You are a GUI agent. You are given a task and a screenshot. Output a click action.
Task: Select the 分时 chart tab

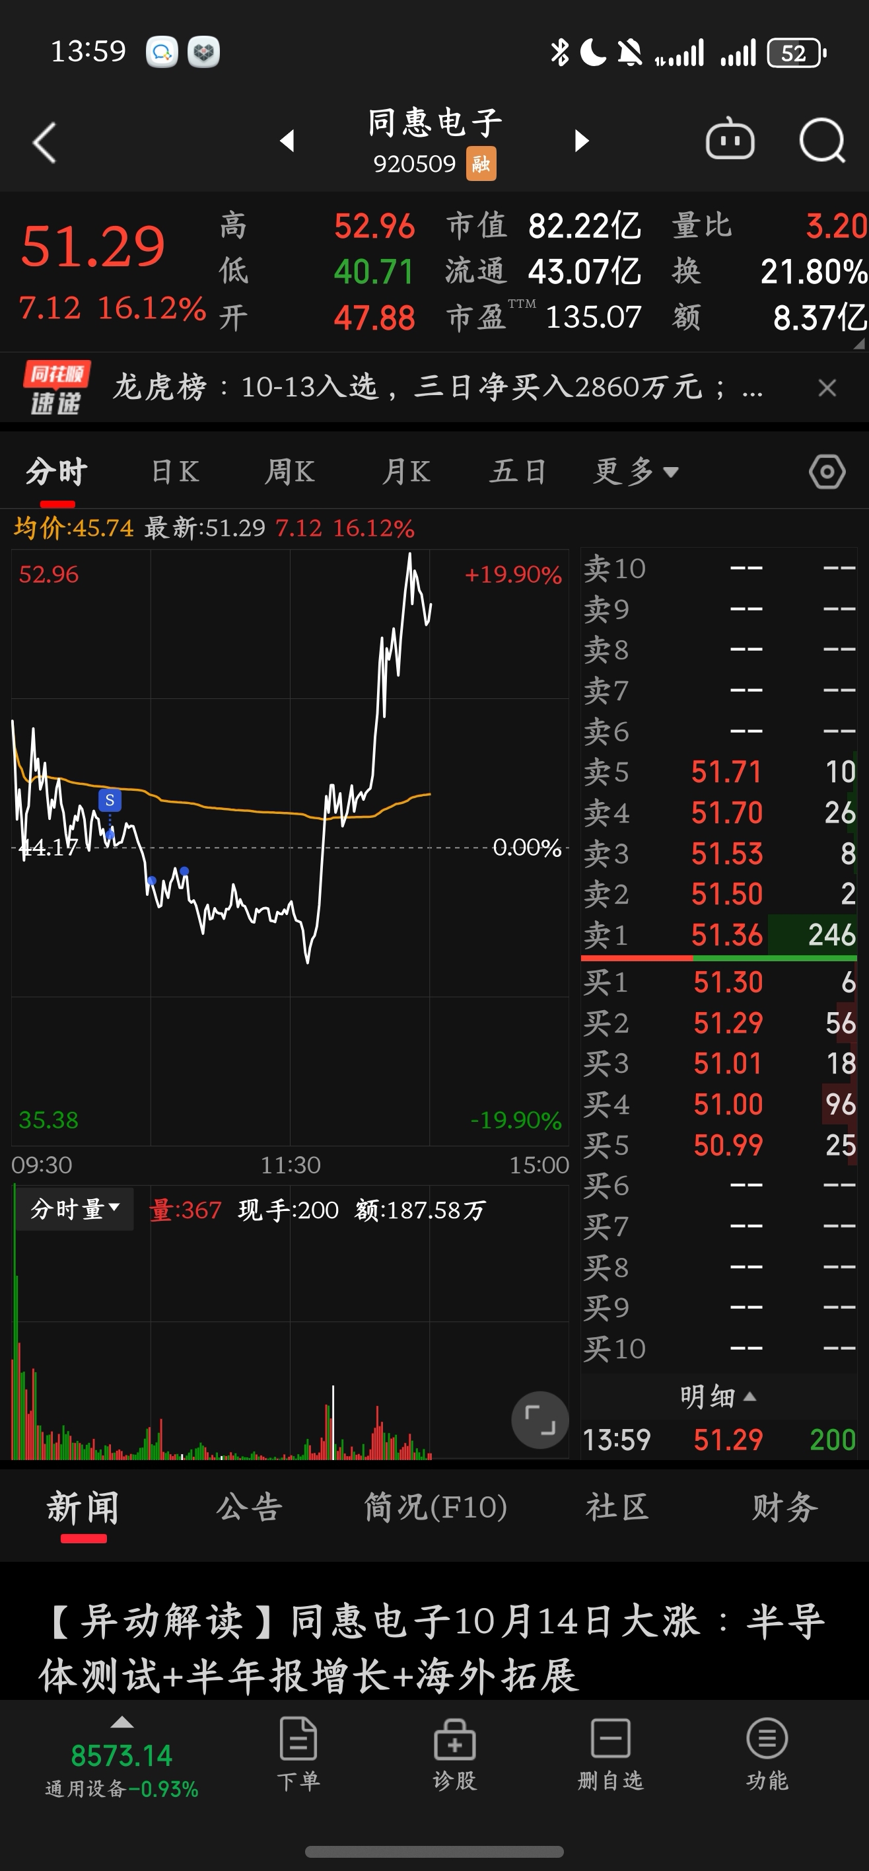point(57,472)
